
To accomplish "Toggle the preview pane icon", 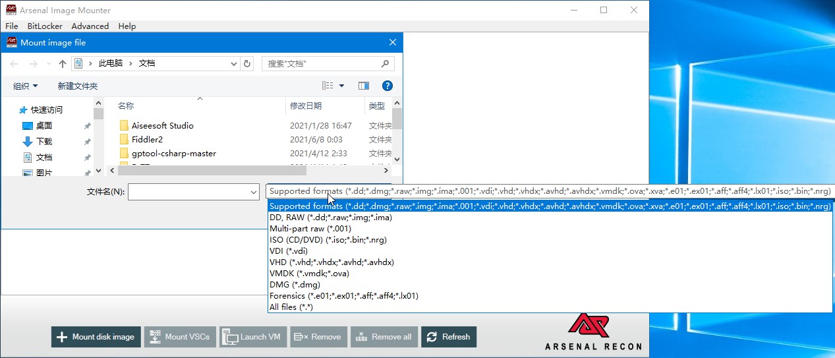I will pyautogui.click(x=363, y=86).
